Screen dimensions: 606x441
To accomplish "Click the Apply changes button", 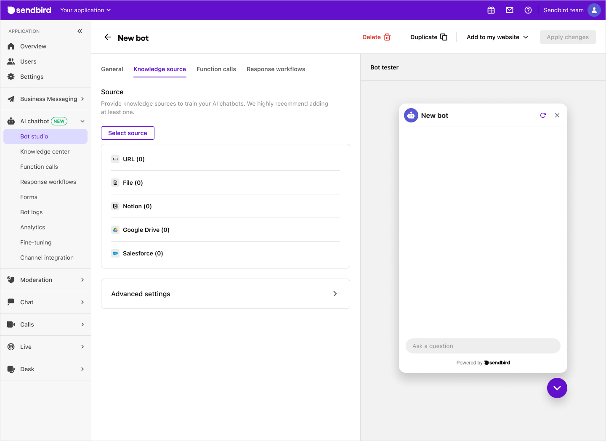I will tap(568, 37).
